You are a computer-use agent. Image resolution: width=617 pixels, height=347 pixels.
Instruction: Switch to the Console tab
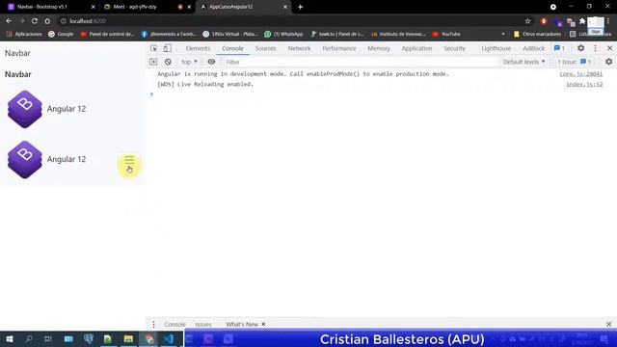coord(232,48)
